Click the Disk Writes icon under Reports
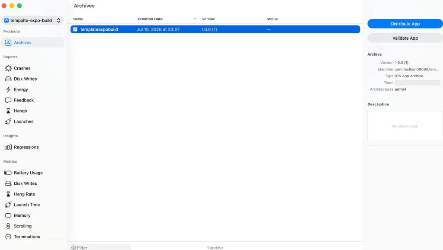The image size is (443, 250). 8,79
